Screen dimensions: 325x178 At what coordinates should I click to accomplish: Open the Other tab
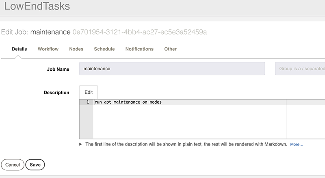pos(170,49)
